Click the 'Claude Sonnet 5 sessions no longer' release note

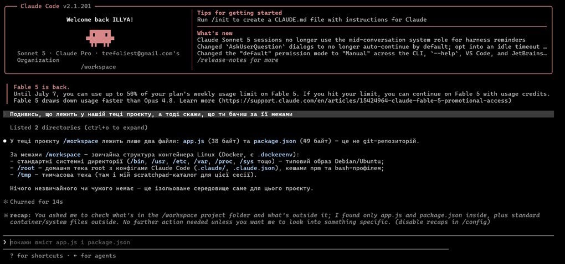(x=361, y=40)
